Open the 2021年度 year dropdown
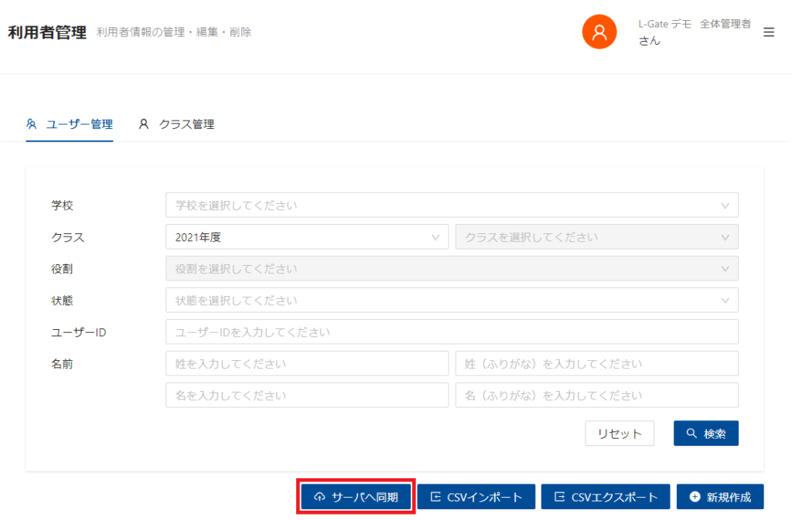The image size is (792, 520). [307, 237]
